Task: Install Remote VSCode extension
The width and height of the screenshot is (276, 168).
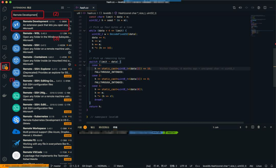Action: pos(67,159)
